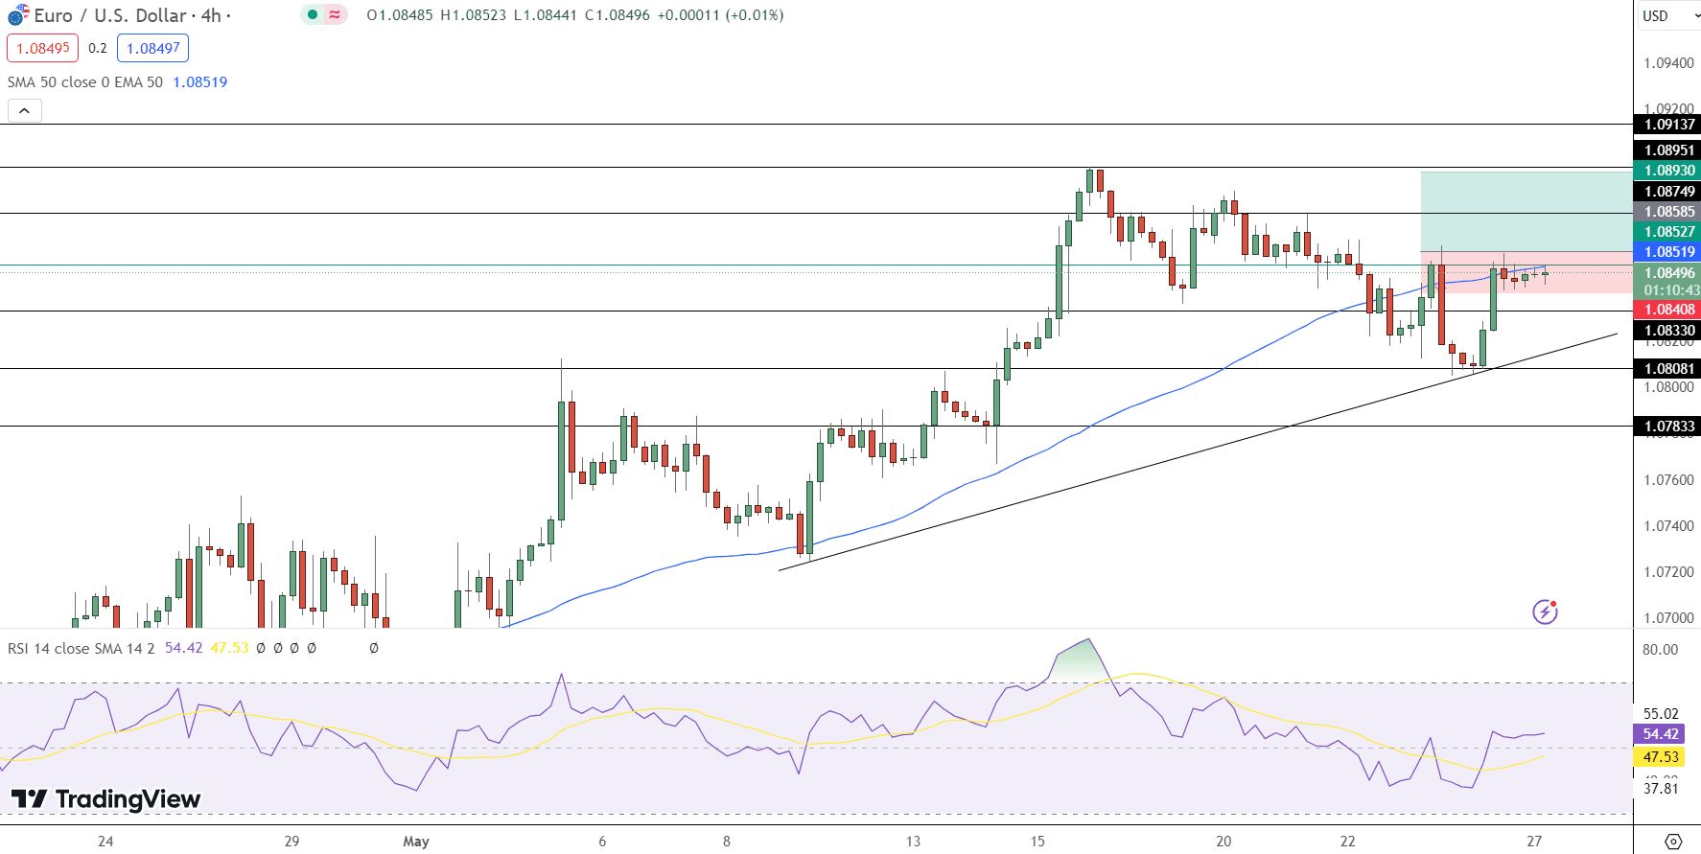Collapse the indicator legend with chevron button

tap(25, 111)
